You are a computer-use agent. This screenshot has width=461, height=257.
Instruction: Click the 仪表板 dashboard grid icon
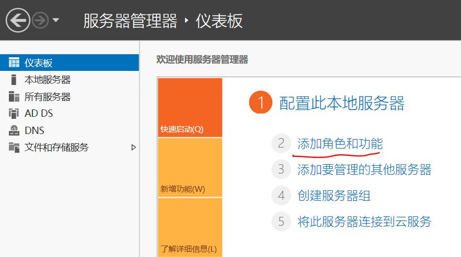[14, 63]
